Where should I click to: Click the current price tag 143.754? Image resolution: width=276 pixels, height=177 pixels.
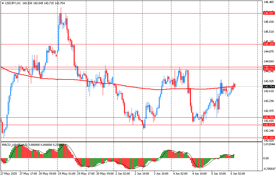point(269,87)
